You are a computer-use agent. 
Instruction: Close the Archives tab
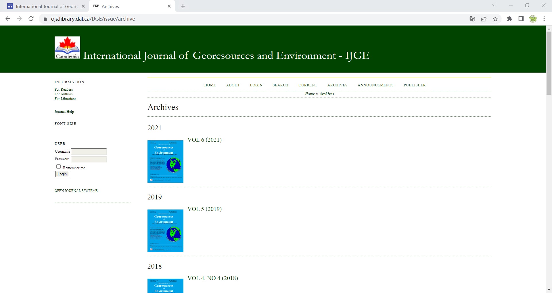169,6
